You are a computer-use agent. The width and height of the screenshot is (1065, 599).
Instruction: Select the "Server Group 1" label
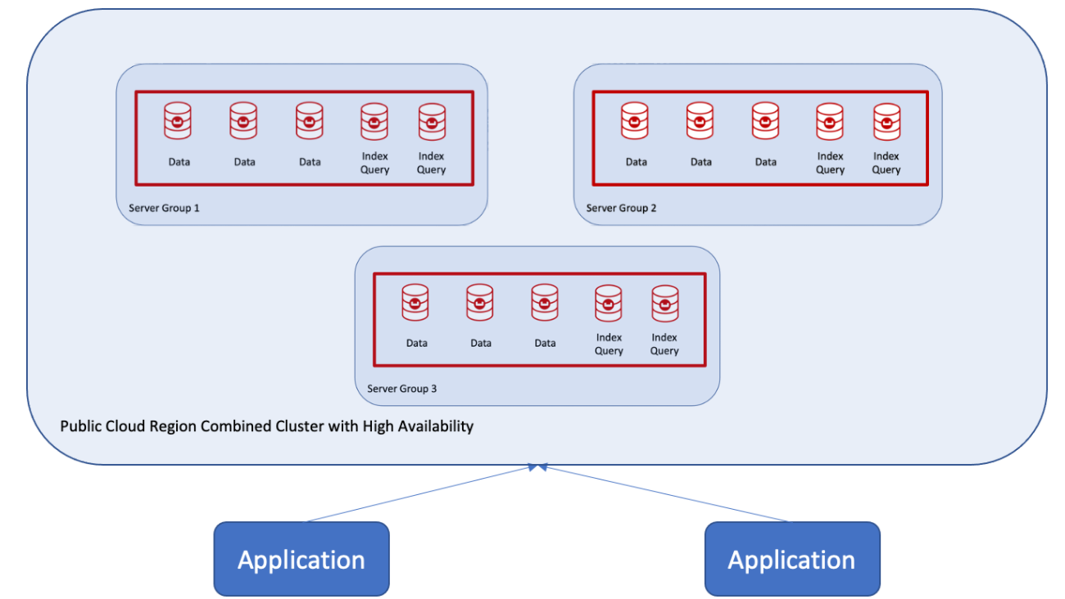coord(164,208)
